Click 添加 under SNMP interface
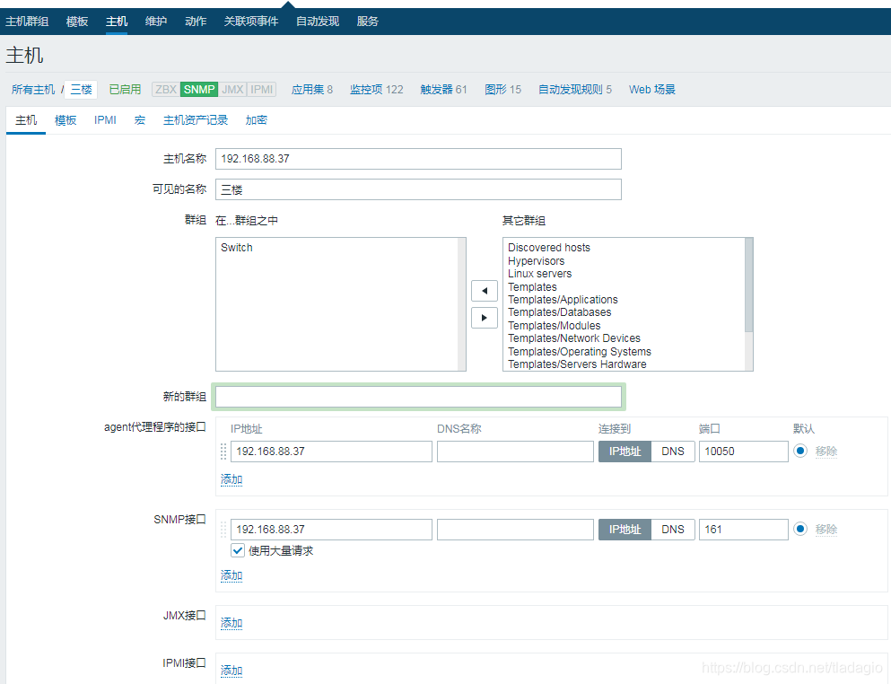Screen dimensions: 891x684 [x=231, y=575]
